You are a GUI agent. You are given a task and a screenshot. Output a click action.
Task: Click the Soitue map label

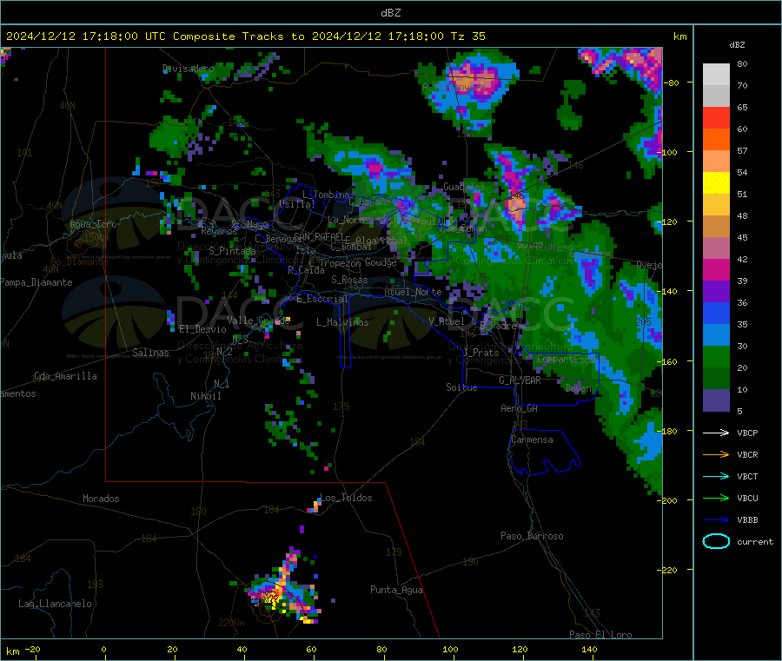(x=461, y=387)
